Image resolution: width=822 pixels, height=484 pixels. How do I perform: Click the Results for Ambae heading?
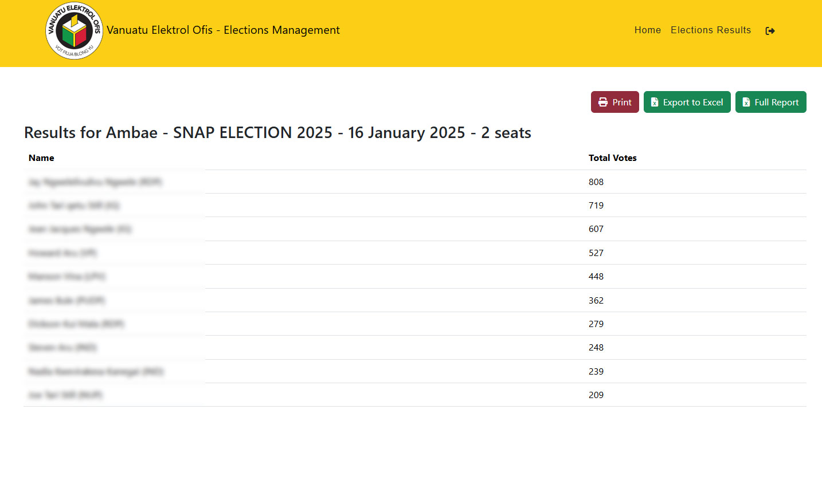tap(277, 133)
